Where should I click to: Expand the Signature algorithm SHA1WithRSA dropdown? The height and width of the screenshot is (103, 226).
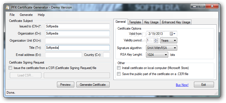click(162, 48)
